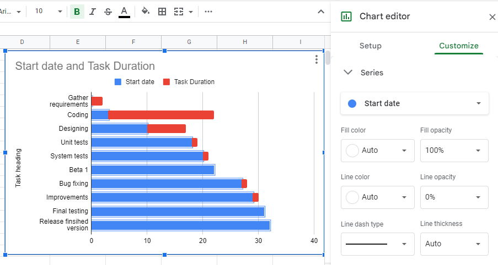Viewport: 498px width, 265px height.
Task: Select the Customize tab
Action: [x=458, y=46]
